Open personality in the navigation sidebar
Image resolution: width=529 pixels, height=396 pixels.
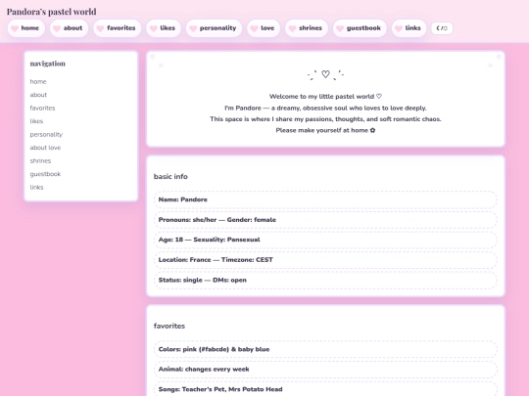(46, 134)
